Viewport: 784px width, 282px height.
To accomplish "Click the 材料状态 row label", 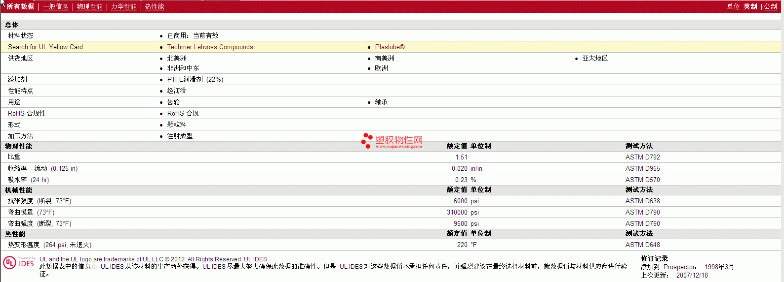I will tap(21, 35).
